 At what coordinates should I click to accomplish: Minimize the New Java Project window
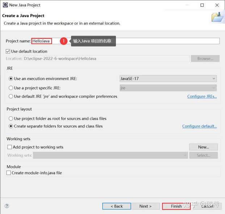[x=185, y=5]
